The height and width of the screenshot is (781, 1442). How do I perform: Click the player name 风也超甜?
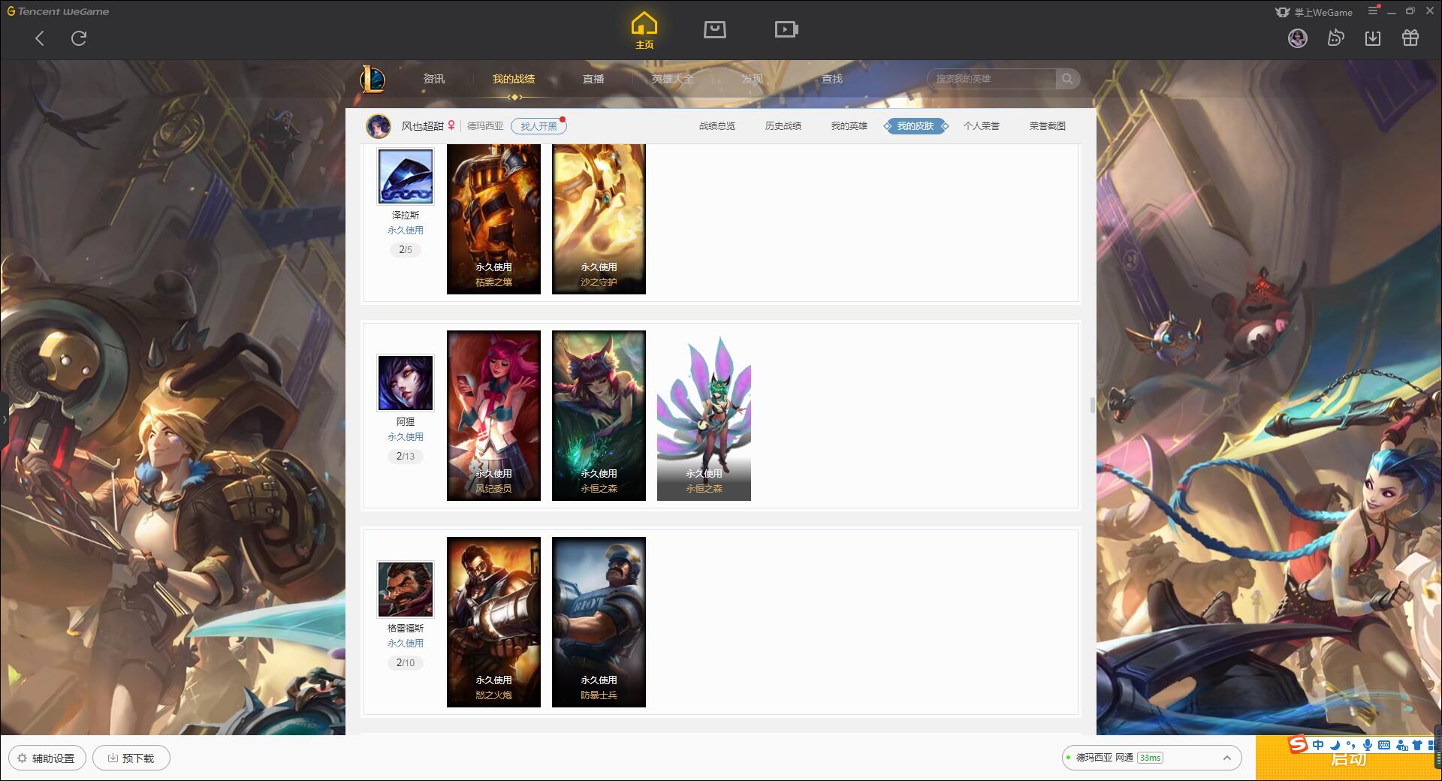pos(423,126)
